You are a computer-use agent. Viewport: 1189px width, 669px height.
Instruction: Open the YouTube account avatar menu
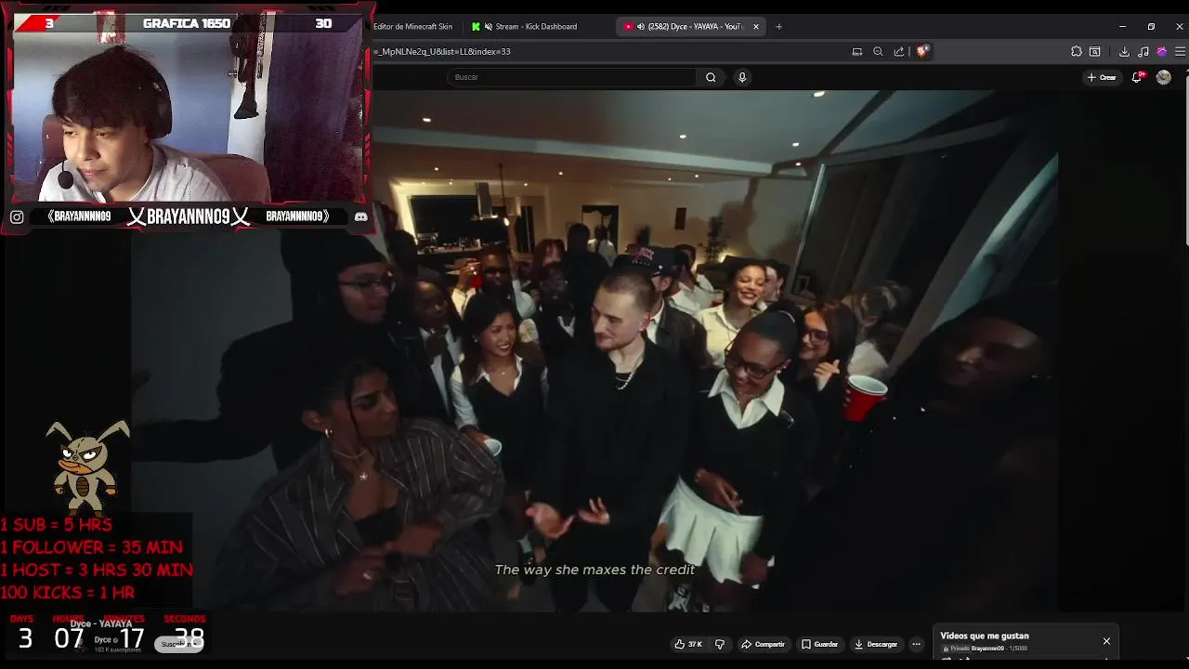coord(1163,77)
